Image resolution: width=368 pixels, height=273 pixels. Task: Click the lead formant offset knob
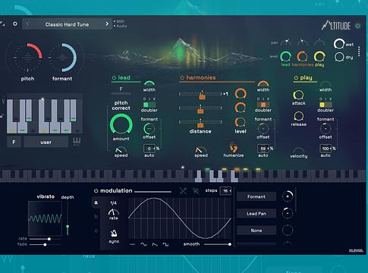tap(149, 129)
